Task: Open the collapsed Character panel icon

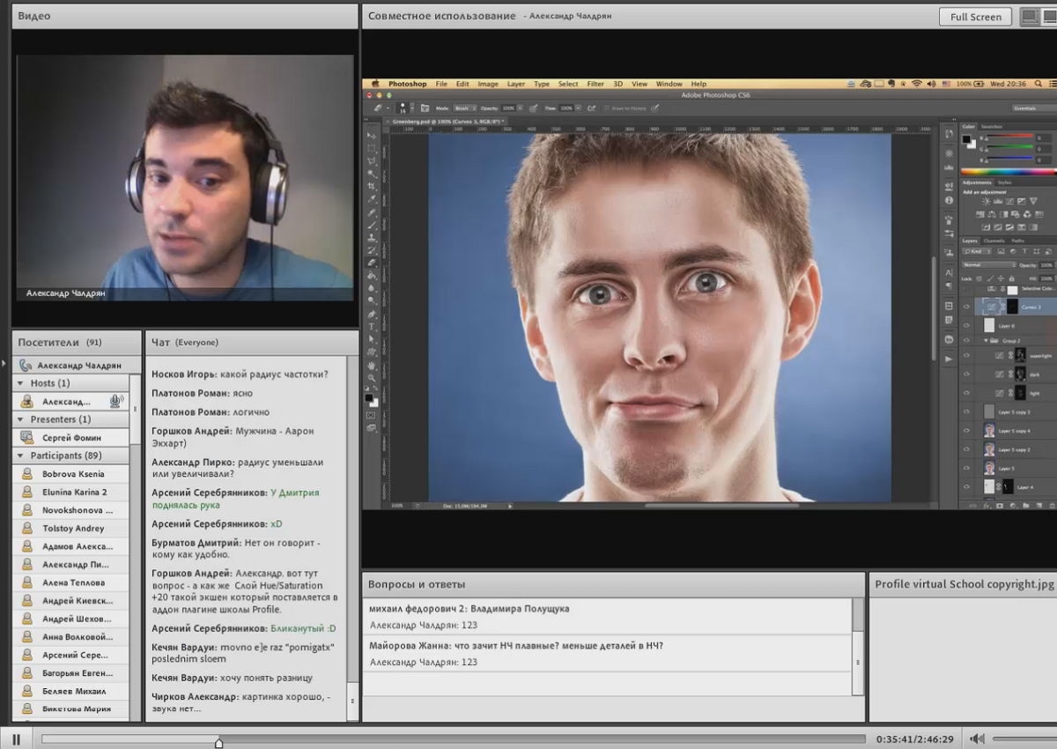Action: pos(949,272)
